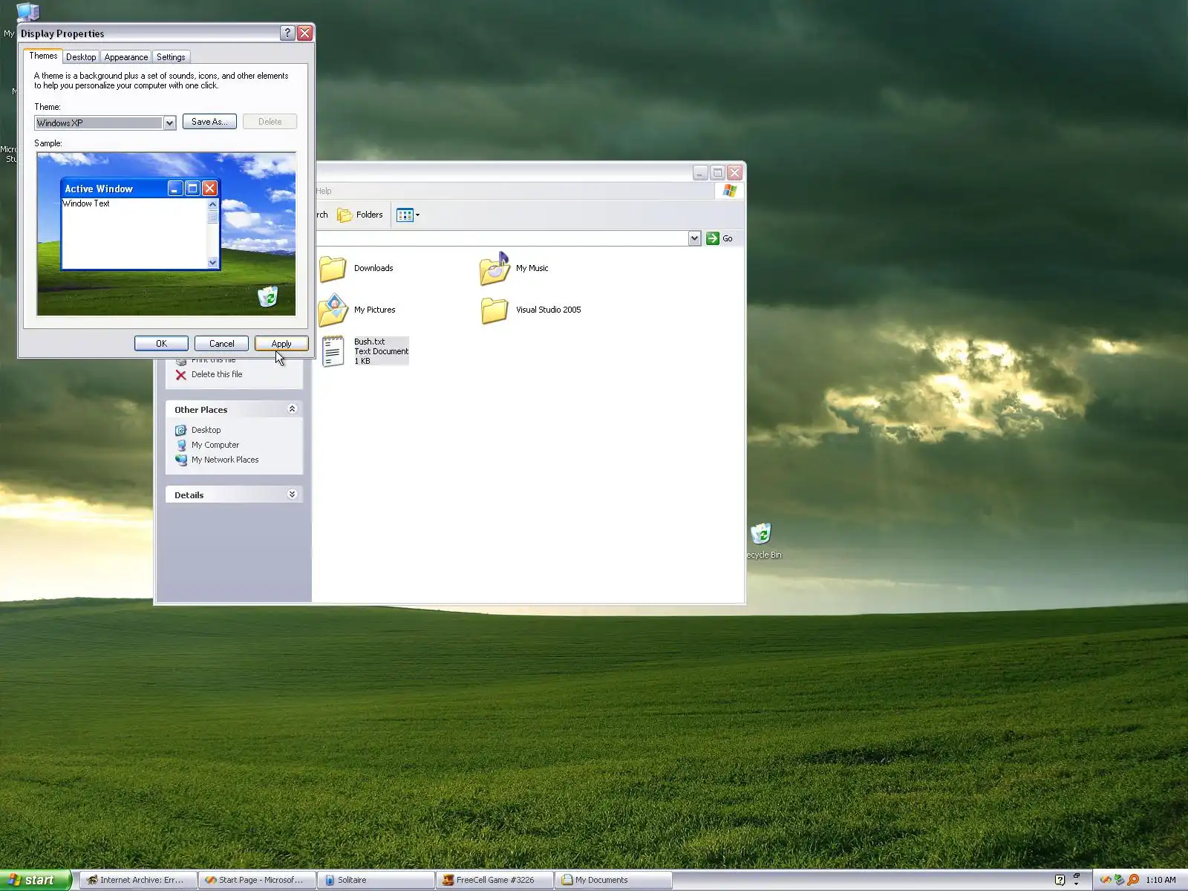Image resolution: width=1188 pixels, height=891 pixels.
Task: Open the My Computer link in Other Places
Action: (x=215, y=445)
